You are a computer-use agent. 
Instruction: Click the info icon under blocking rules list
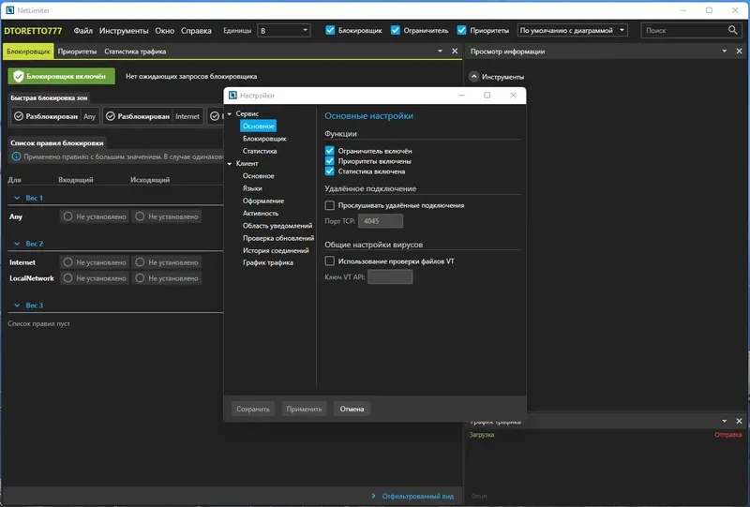(16, 157)
